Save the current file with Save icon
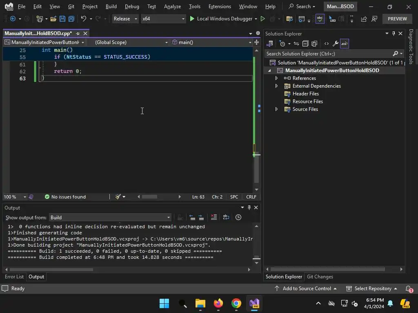 62,19
